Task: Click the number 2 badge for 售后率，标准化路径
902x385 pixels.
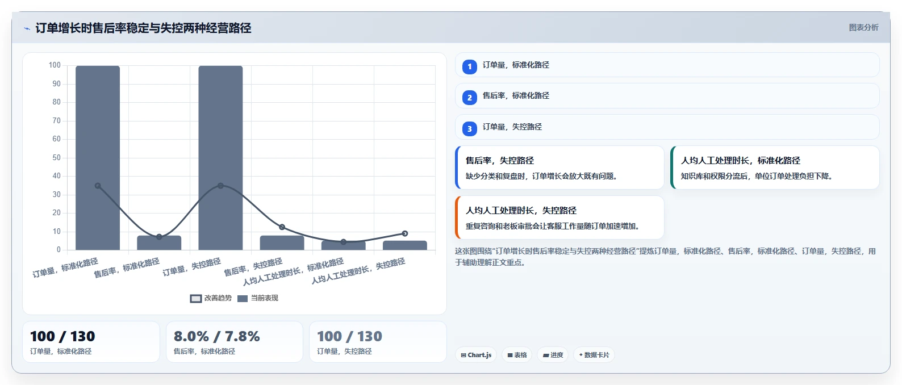Action: (x=470, y=98)
